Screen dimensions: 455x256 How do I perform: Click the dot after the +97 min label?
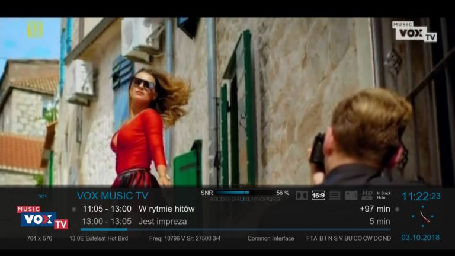pyautogui.click(x=397, y=209)
